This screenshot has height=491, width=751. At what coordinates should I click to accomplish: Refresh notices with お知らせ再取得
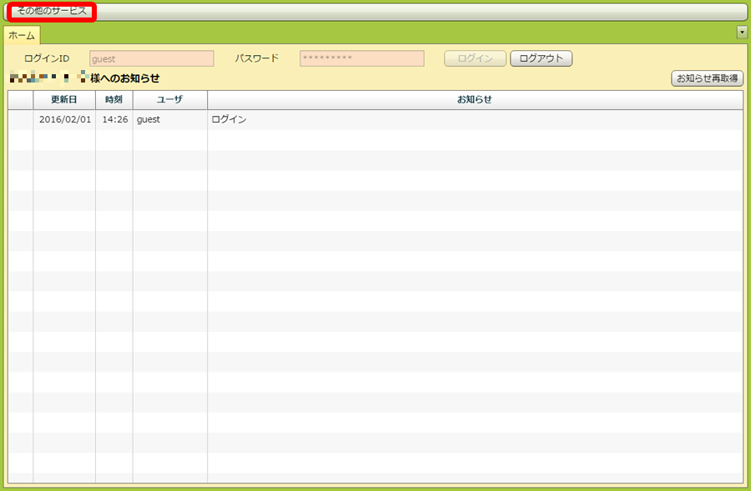click(707, 78)
